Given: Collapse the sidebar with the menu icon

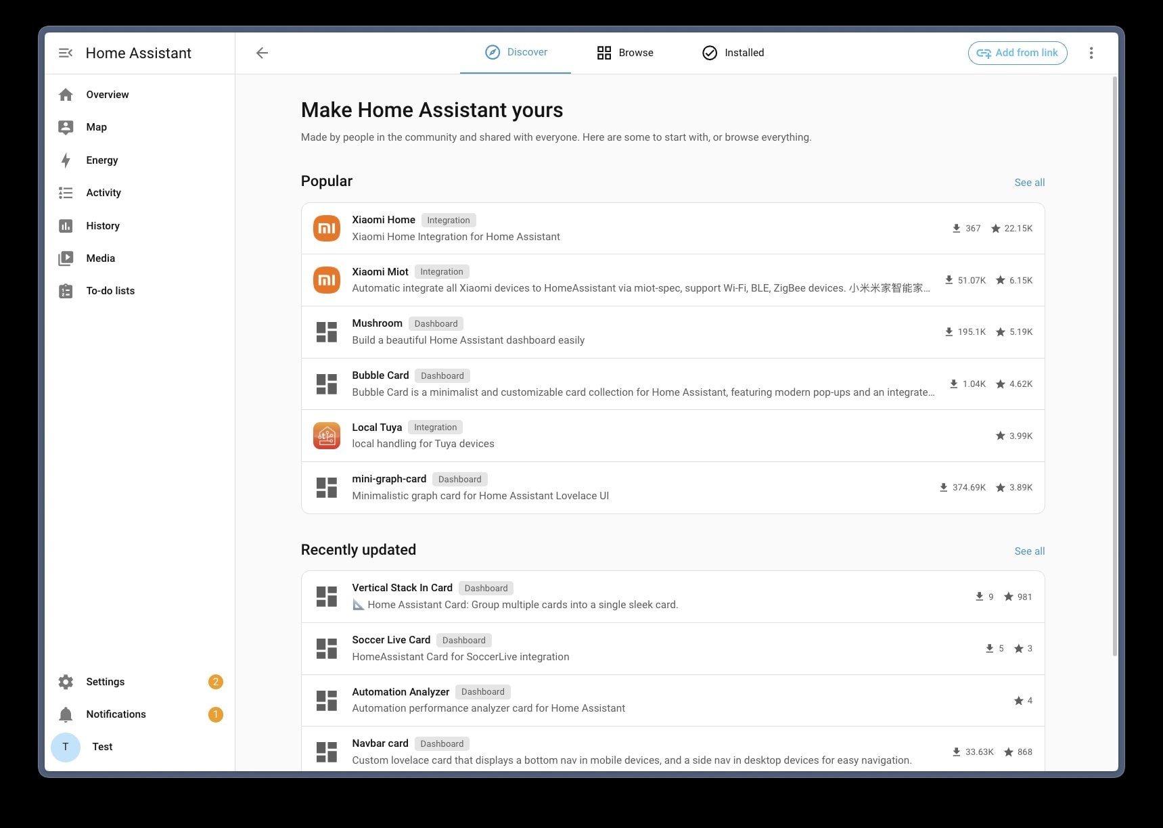Looking at the screenshot, I should (x=66, y=53).
